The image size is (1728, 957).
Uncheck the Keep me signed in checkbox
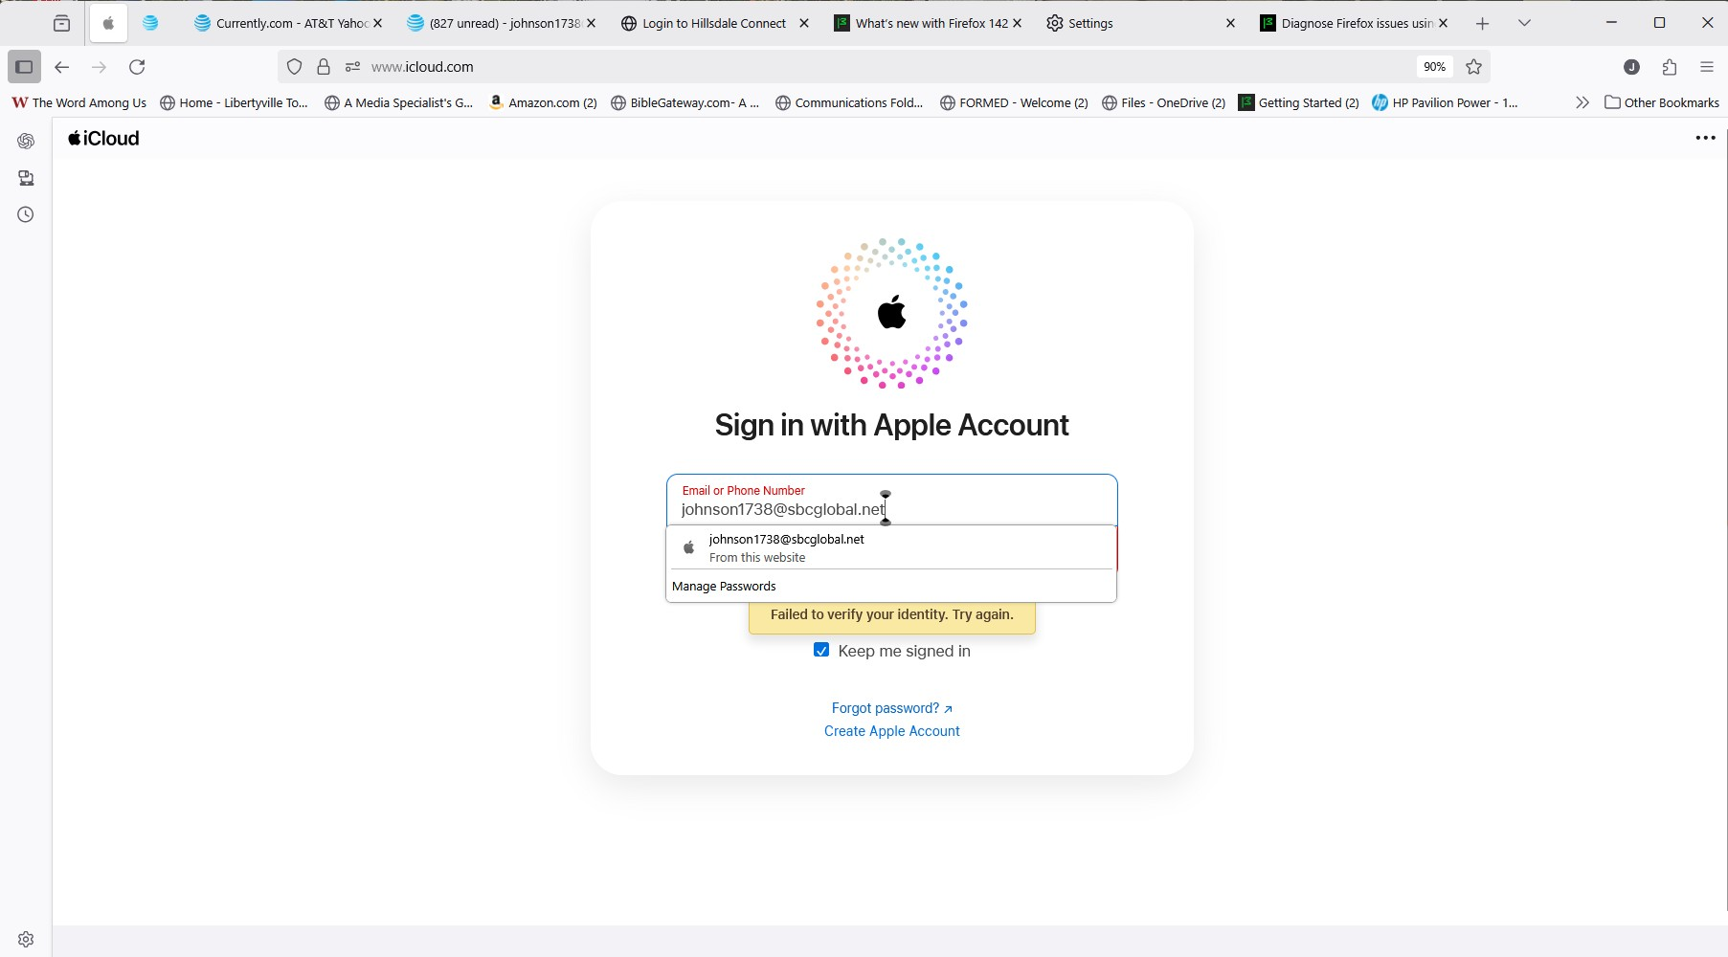(x=821, y=651)
